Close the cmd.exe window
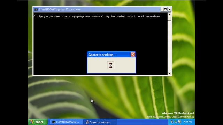This screenshot has height=125, width=223. pyautogui.click(x=169, y=9)
